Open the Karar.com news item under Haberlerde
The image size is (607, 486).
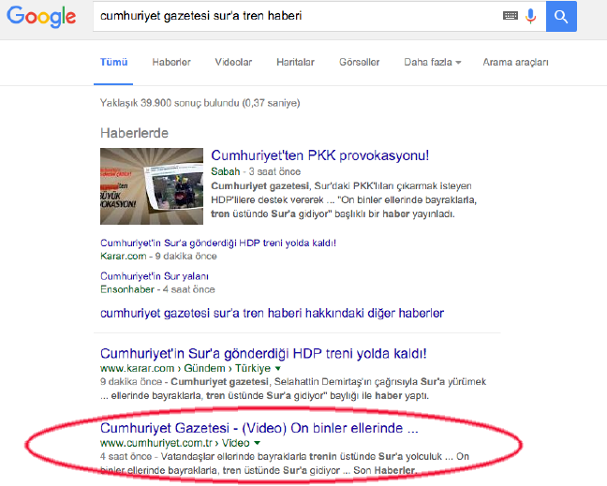pos(217,243)
